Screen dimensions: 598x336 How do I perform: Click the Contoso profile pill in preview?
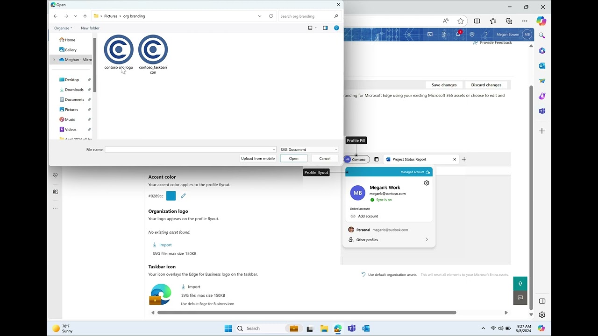click(x=356, y=159)
